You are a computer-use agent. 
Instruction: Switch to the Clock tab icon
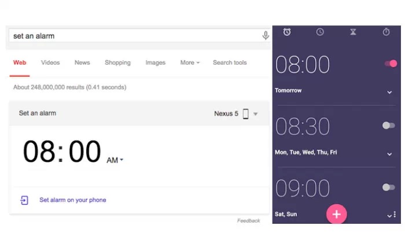(320, 32)
